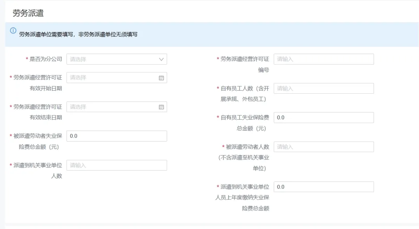
Task: Click the calendar icon in 有效结束日期 field
Action: [x=161, y=107]
